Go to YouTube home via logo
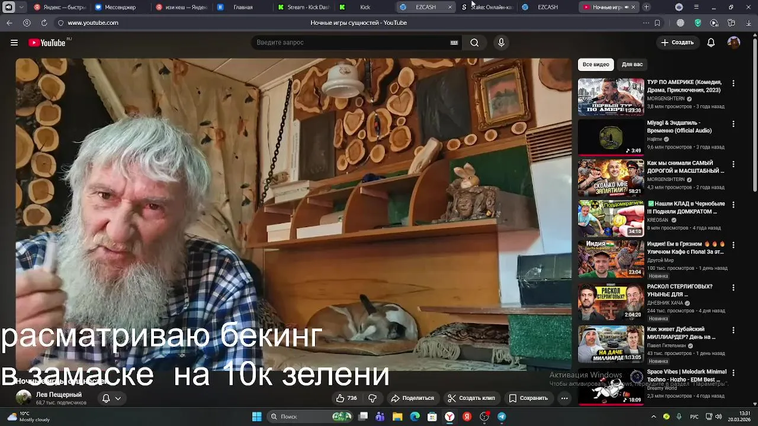 (47, 43)
